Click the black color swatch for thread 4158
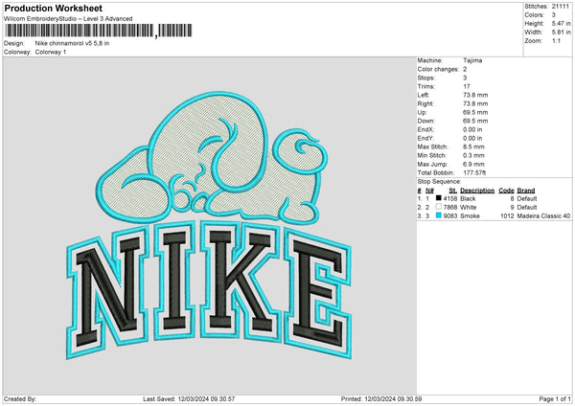 pos(438,198)
